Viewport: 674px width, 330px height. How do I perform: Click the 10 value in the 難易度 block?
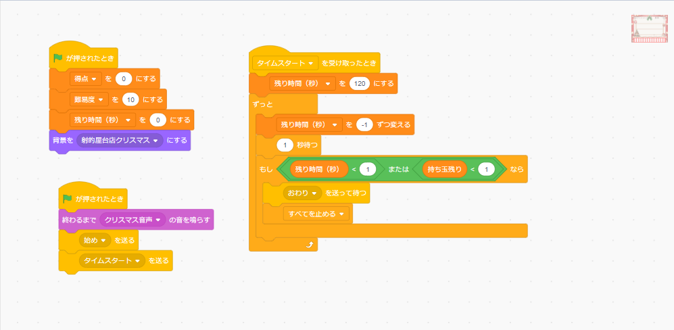click(x=131, y=99)
